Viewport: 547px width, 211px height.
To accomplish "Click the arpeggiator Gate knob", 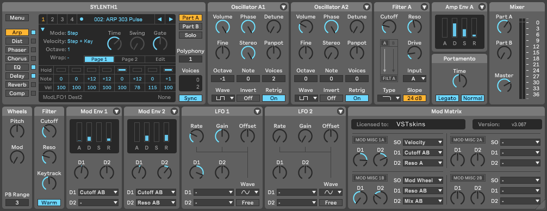I will 160,44.
